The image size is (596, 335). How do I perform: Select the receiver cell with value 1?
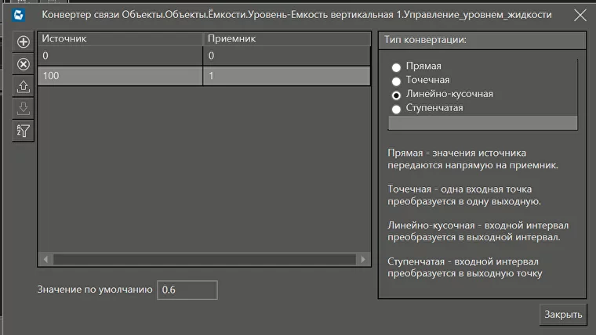[x=286, y=75]
